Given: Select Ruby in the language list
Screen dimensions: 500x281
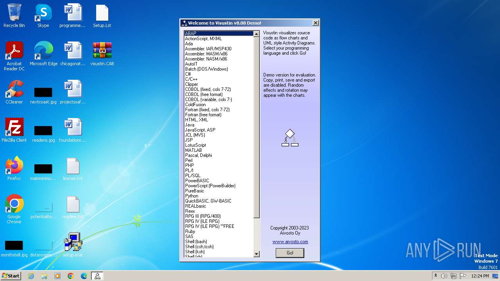Looking at the screenshot, I should (219, 231).
